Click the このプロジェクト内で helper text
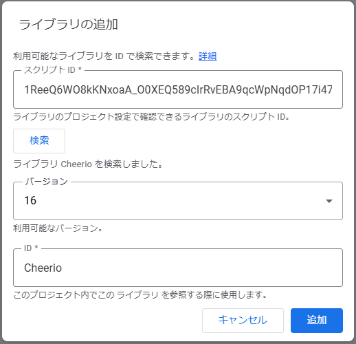The image size is (356, 344). tap(140, 295)
